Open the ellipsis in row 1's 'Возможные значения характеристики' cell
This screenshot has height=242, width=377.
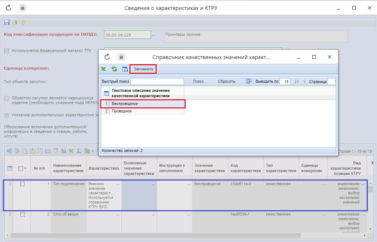pyautogui.click(x=153, y=184)
